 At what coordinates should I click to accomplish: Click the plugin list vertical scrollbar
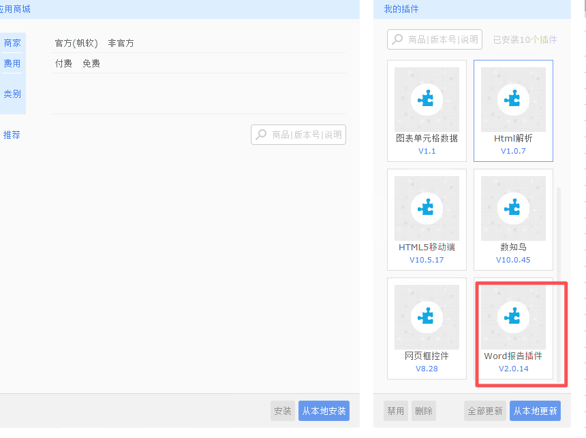[x=559, y=284]
